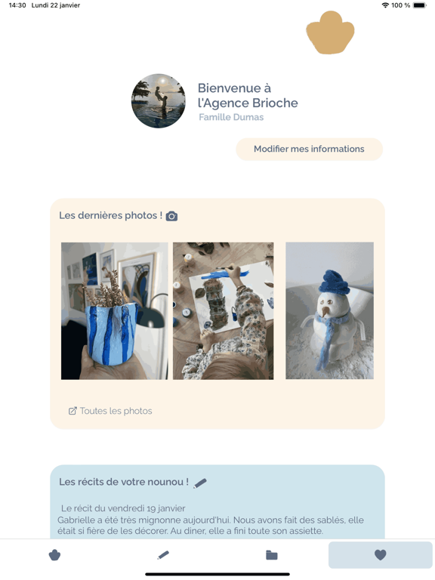Click the pencil icon beside Les récits heading
Screen dimensions: 435x580
click(x=200, y=483)
